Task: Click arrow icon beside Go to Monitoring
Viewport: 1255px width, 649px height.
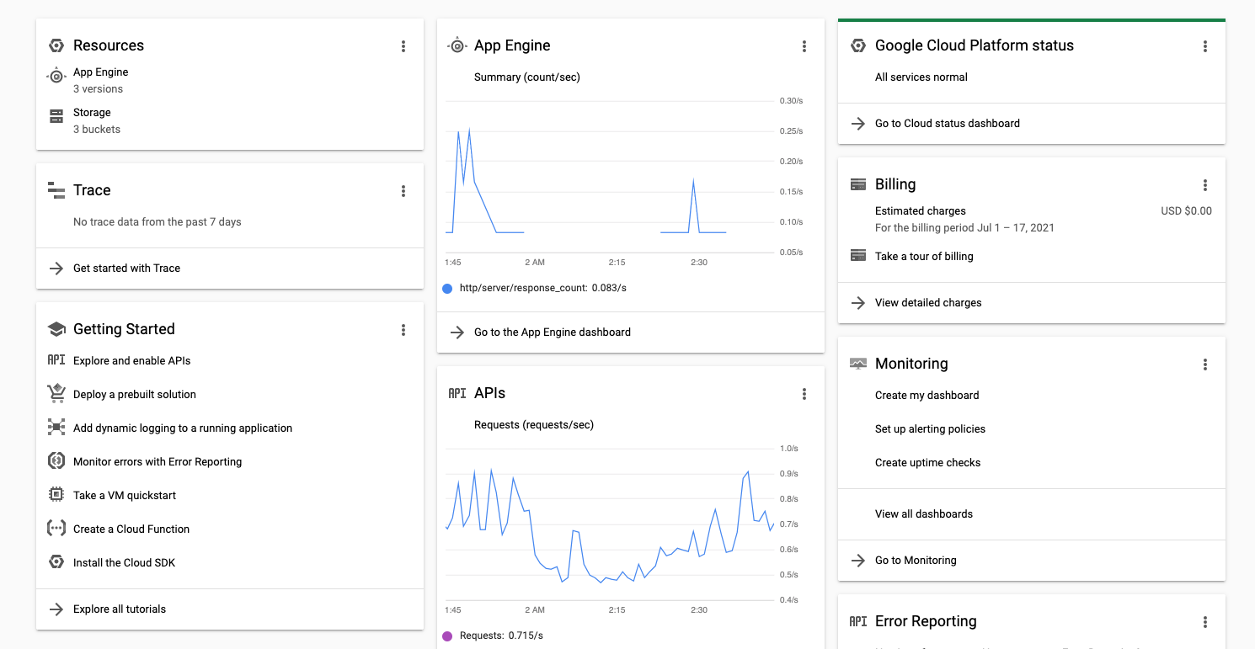Action: [x=858, y=561]
